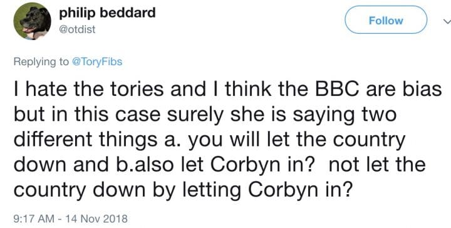Screen dimensions: 451x228
Task: Click the 14 Nov 2018 date
Action: pos(96,219)
